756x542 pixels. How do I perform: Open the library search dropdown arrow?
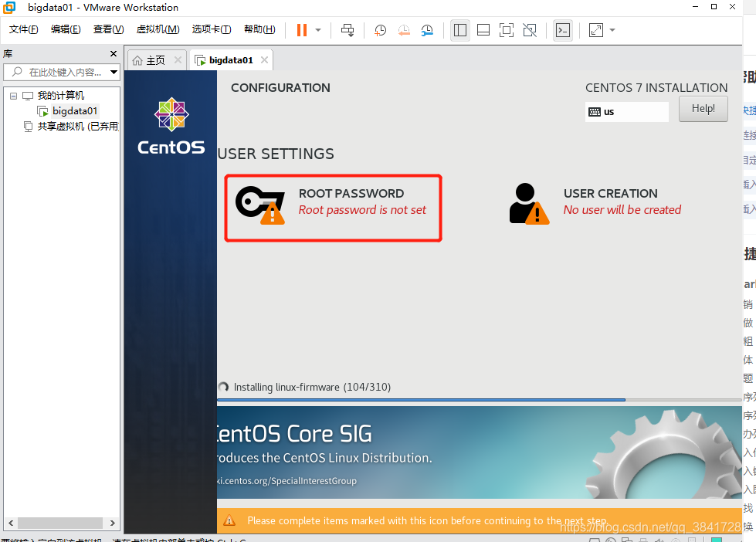click(x=114, y=73)
